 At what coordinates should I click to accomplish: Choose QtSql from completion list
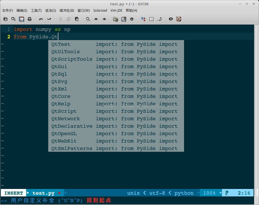[x=116, y=74]
